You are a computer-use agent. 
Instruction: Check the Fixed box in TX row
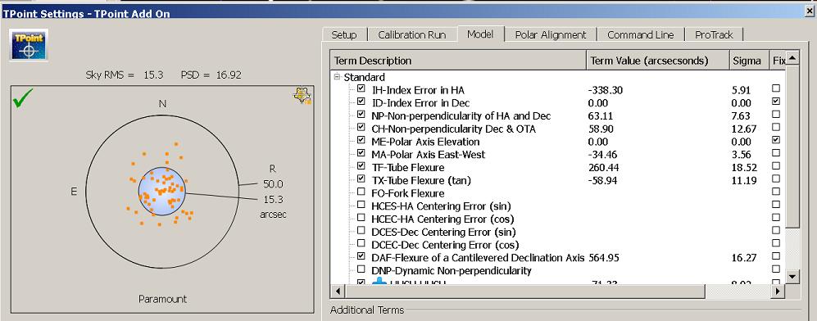pos(776,179)
